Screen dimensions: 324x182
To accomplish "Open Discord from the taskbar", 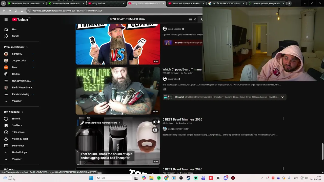I will [x=226, y=178].
